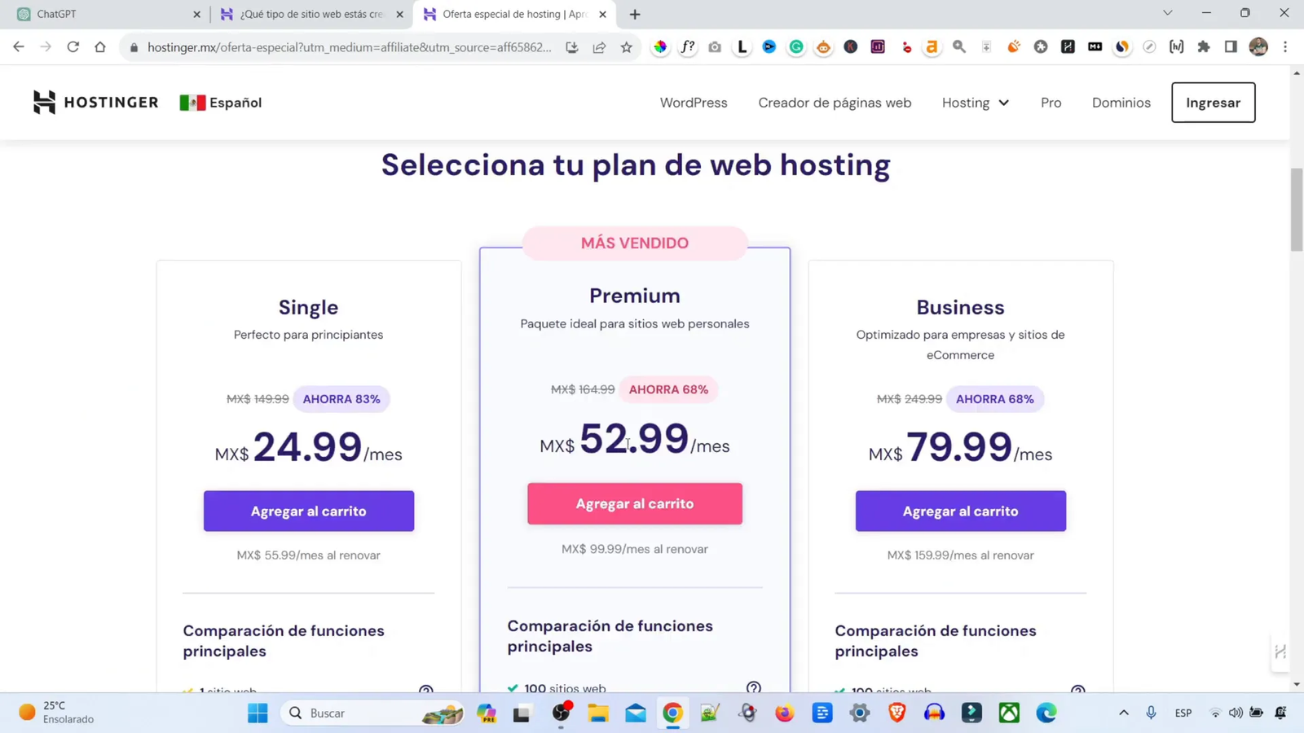Click the Hostinger logo

(x=95, y=102)
